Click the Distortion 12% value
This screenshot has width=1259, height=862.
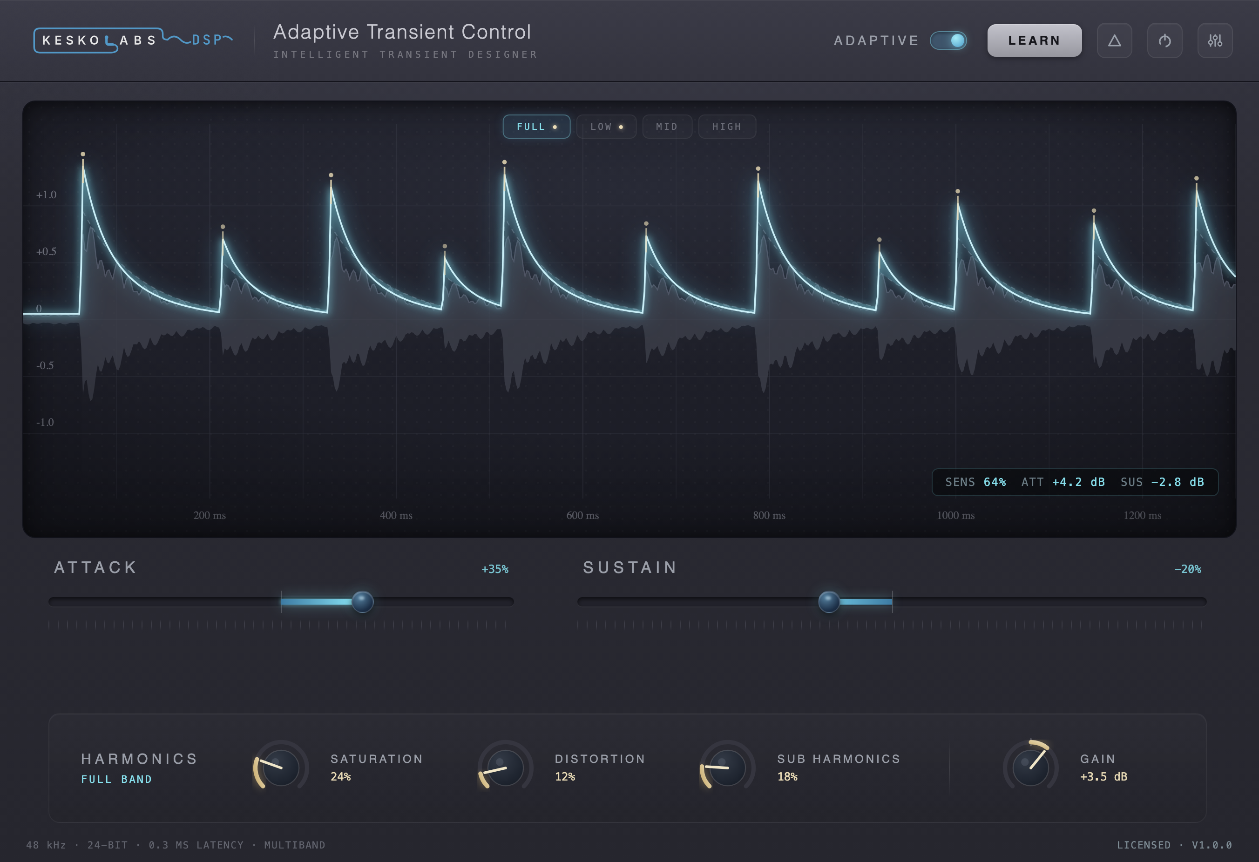(565, 776)
